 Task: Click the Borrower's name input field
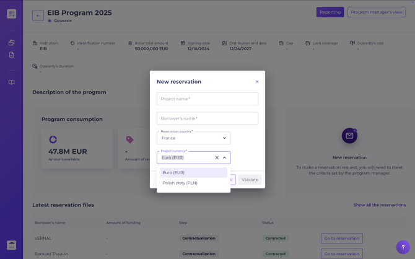(x=207, y=118)
